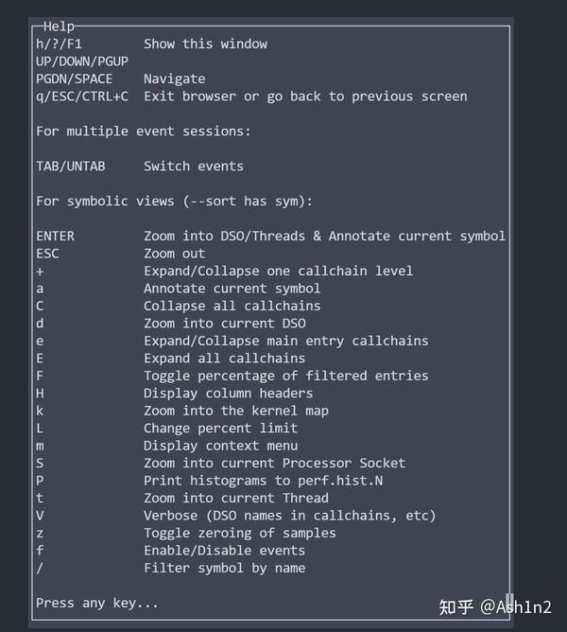Click 'Print histograms to perf.hist.N' entry
Image resolution: width=567 pixels, height=632 pixels.
pyautogui.click(x=263, y=481)
